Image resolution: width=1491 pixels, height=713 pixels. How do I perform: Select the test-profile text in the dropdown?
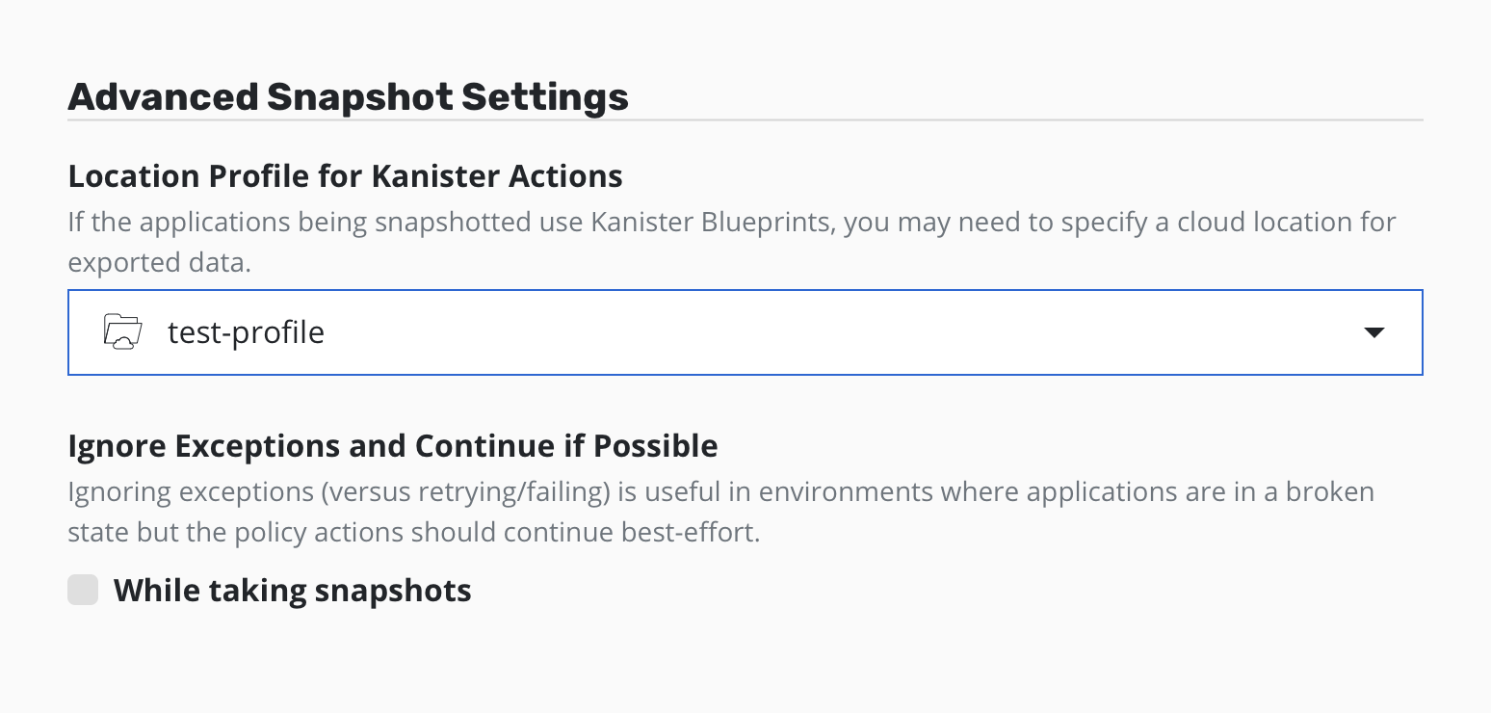[x=246, y=332]
